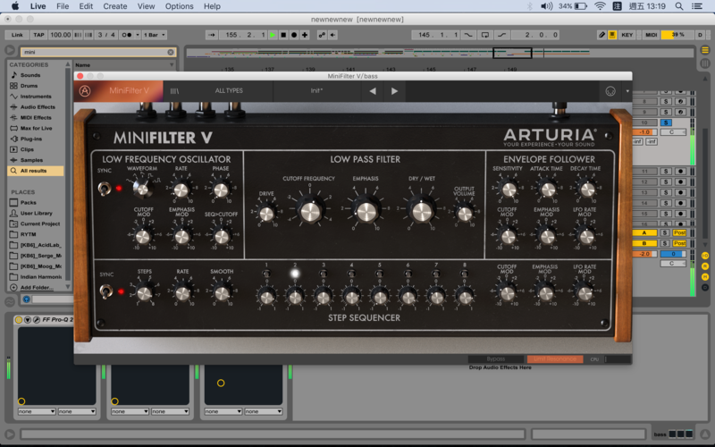The image size is (715, 447).
Task: Click the Play button in Live transport
Action: 273,35
